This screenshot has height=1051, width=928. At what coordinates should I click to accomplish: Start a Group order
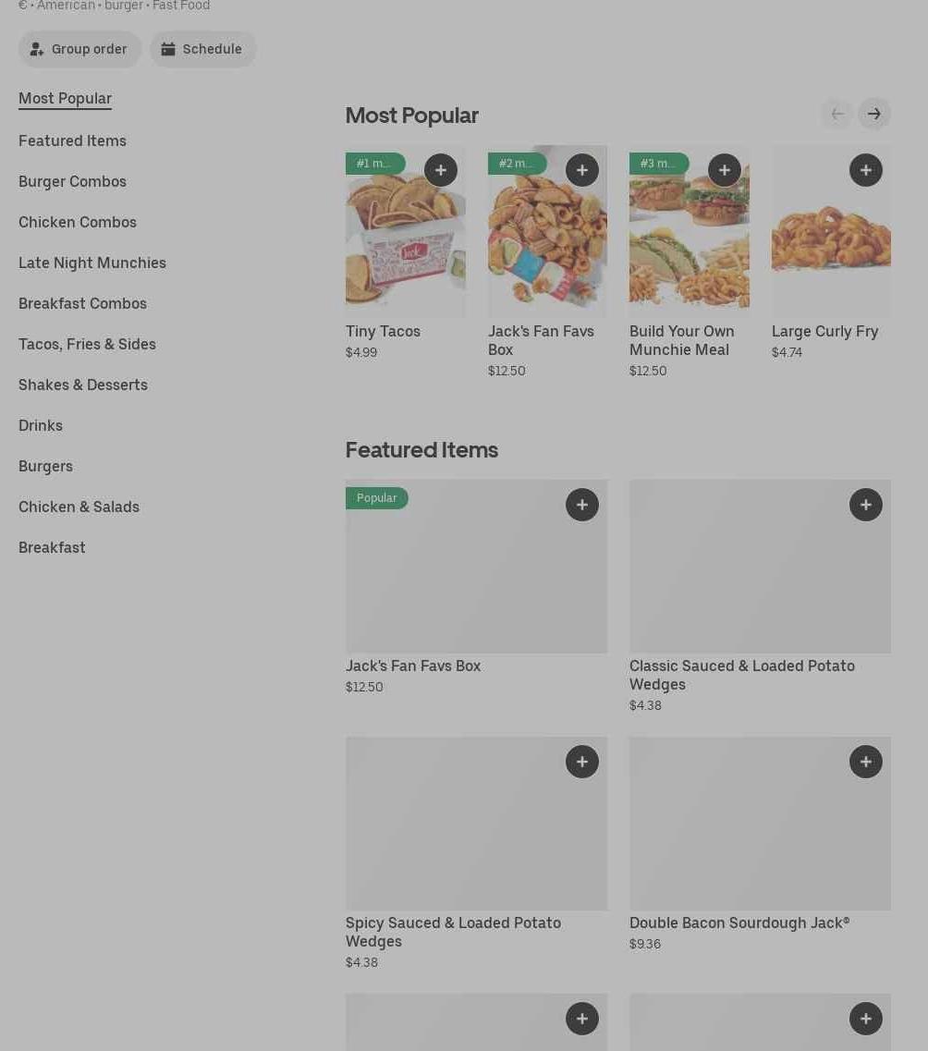79,49
